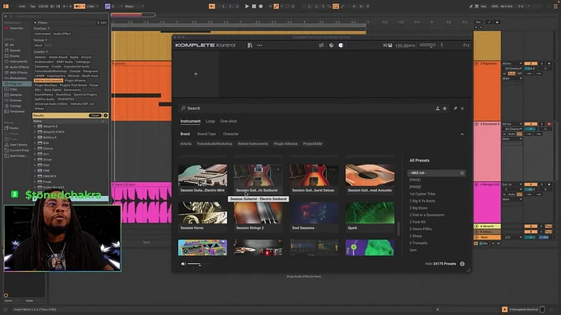Screen dimensions: 561x315
Task: Switch to the One-shot tab
Action: pos(228,121)
